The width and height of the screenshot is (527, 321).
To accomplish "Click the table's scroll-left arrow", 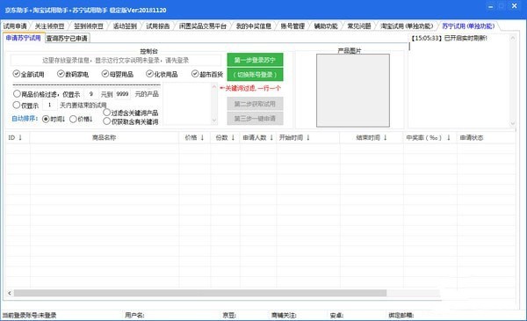I will click(x=10, y=293).
